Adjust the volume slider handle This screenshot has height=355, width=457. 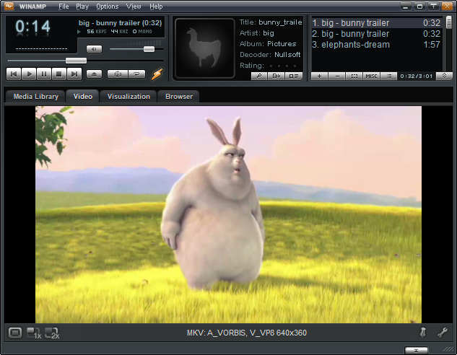pyautogui.click(x=149, y=48)
